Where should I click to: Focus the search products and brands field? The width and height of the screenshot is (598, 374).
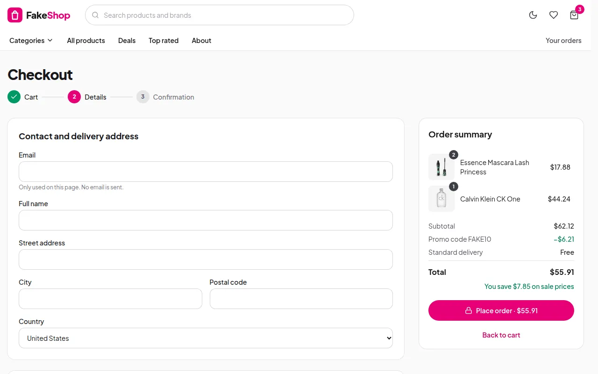tap(220, 15)
